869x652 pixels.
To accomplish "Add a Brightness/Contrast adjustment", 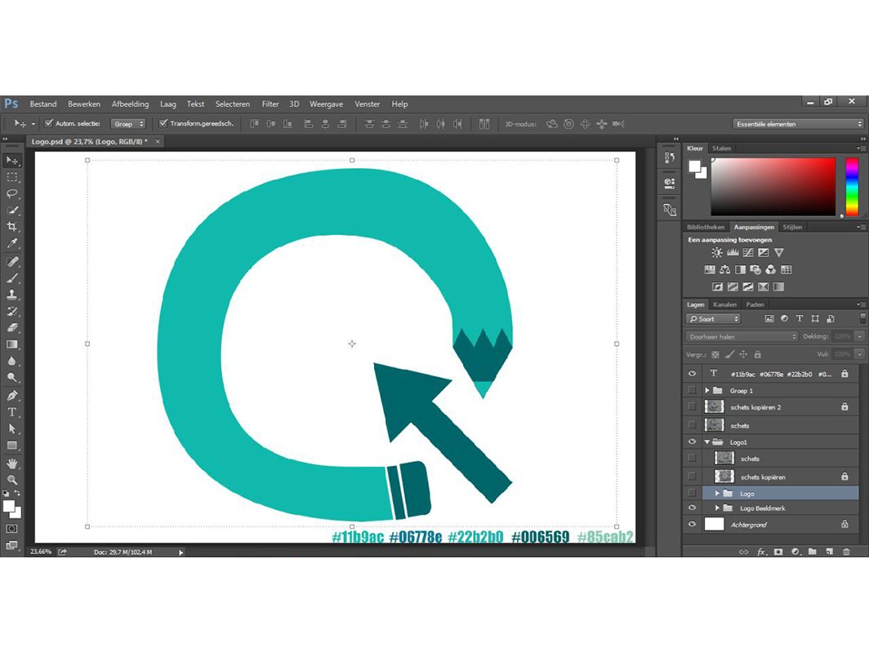I will tap(716, 253).
